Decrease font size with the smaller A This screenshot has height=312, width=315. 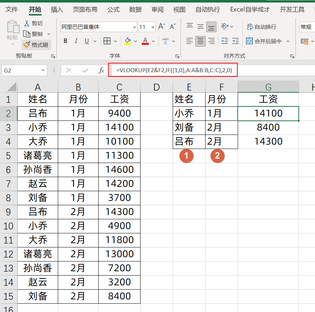(x=173, y=26)
